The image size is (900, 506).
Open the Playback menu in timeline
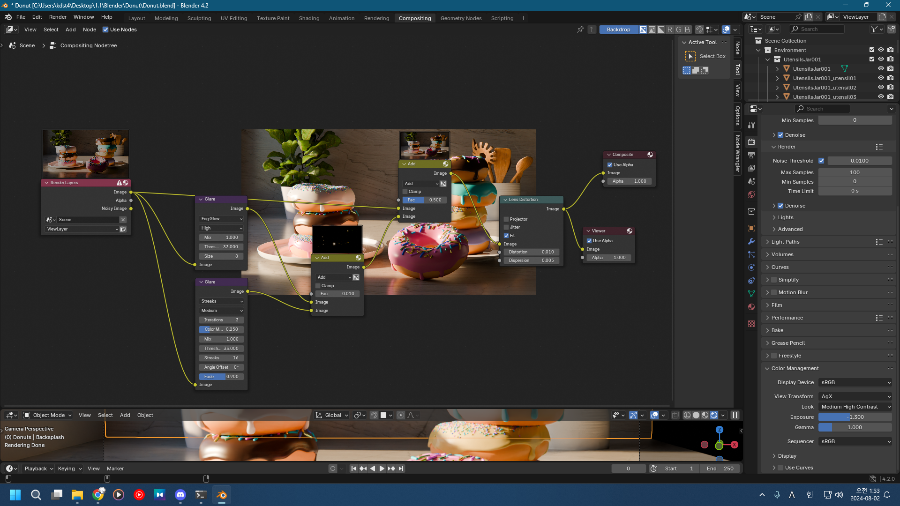38,469
